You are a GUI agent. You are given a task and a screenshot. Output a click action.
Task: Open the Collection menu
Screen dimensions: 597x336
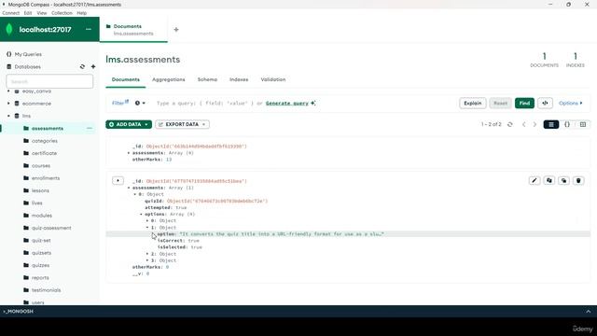click(x=62, y=13)
